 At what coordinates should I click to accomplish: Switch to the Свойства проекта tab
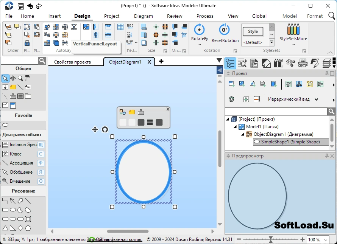click(72, 62)
